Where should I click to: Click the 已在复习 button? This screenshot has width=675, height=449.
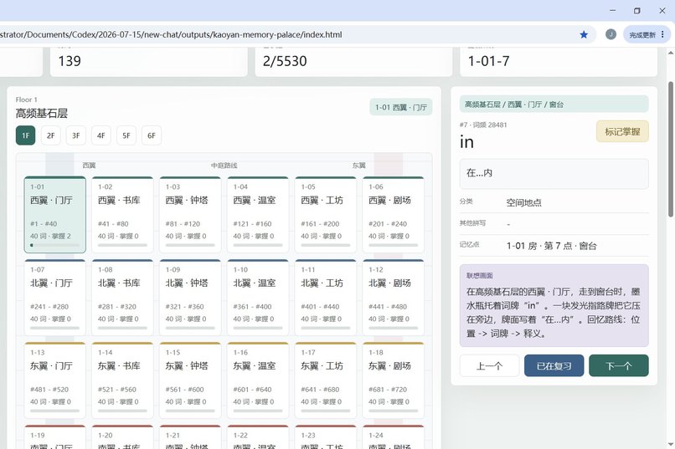(x=554, y=365)
